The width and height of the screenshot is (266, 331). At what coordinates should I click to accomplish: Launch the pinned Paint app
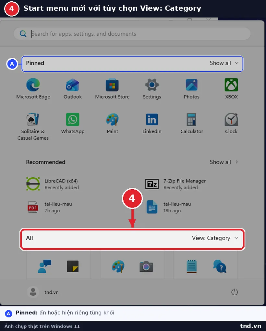[112, 123]
